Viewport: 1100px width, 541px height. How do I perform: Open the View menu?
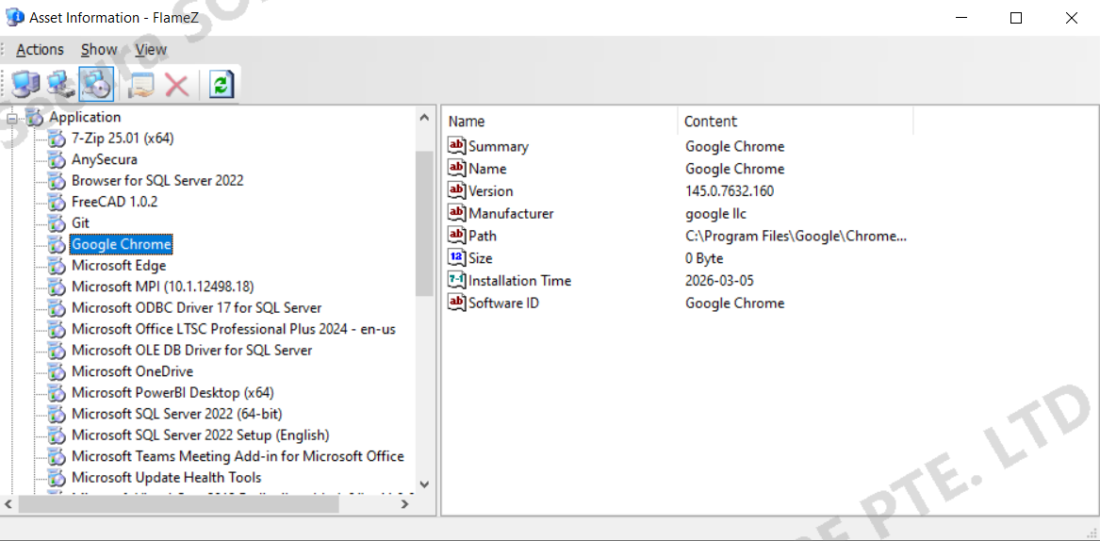click(151, 50)
